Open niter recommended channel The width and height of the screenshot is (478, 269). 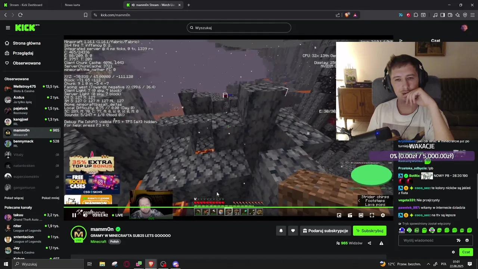point(31,228)
